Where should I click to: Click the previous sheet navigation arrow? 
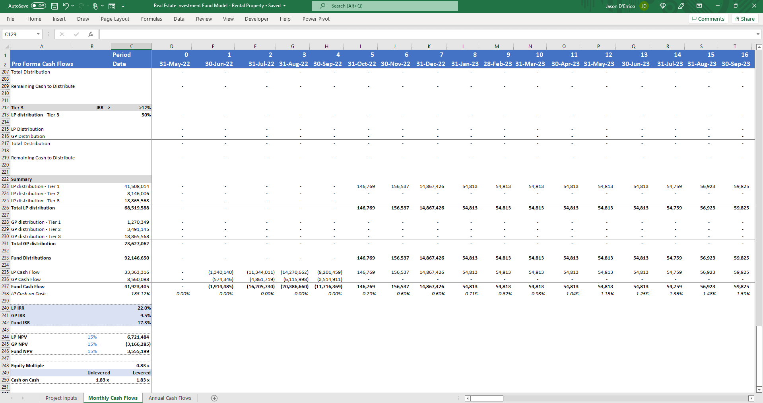coord(12,398)
